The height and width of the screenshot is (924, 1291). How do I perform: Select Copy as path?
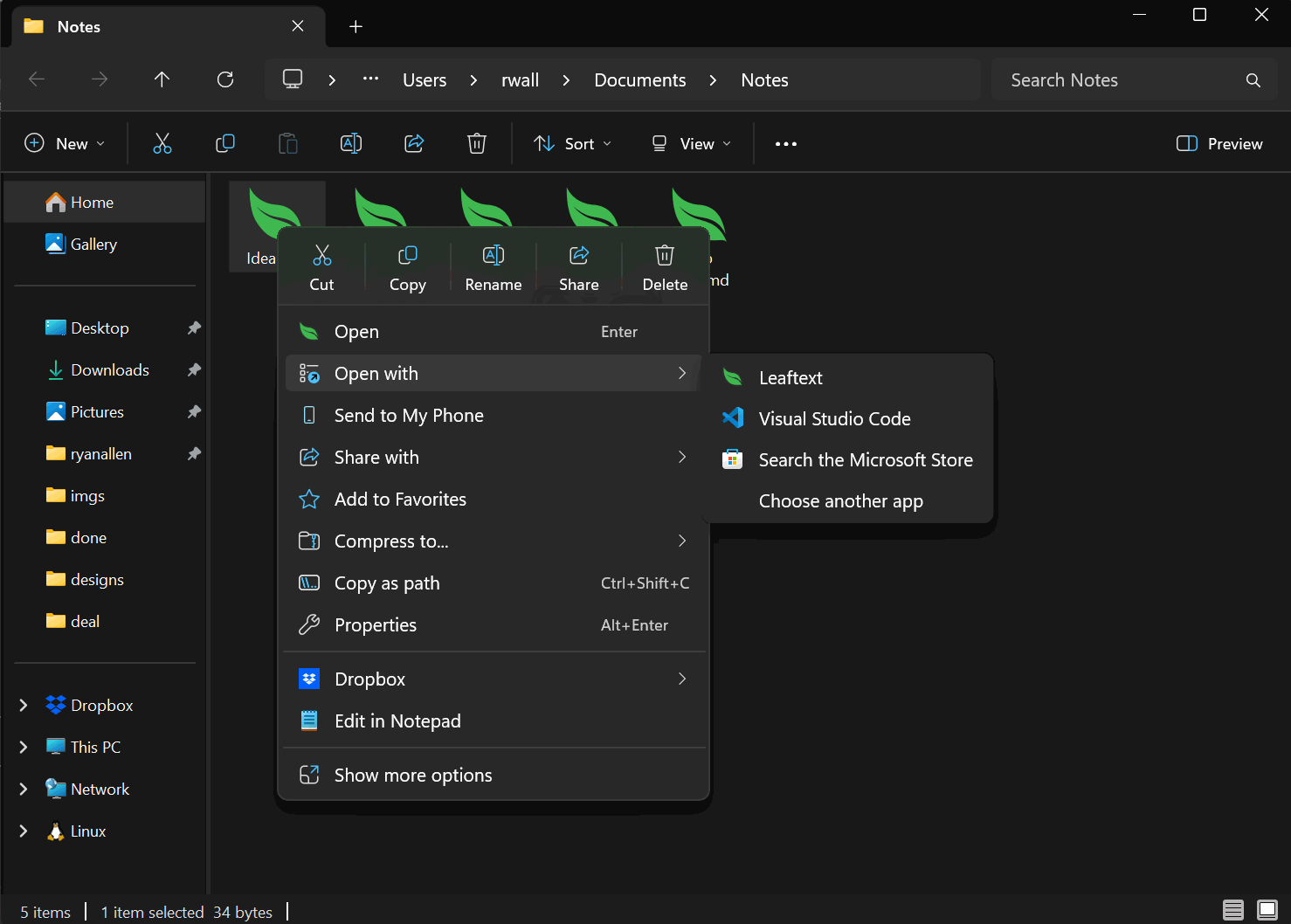coord(494,583)
